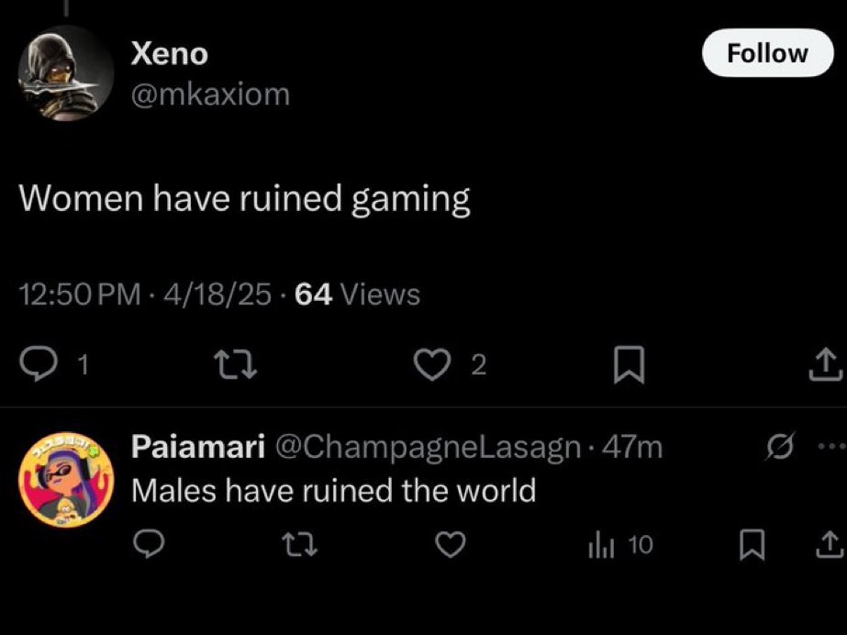Follow the Xeno account
The width and height of the screenshot is (847, 635).
click(x=767, y=53)
